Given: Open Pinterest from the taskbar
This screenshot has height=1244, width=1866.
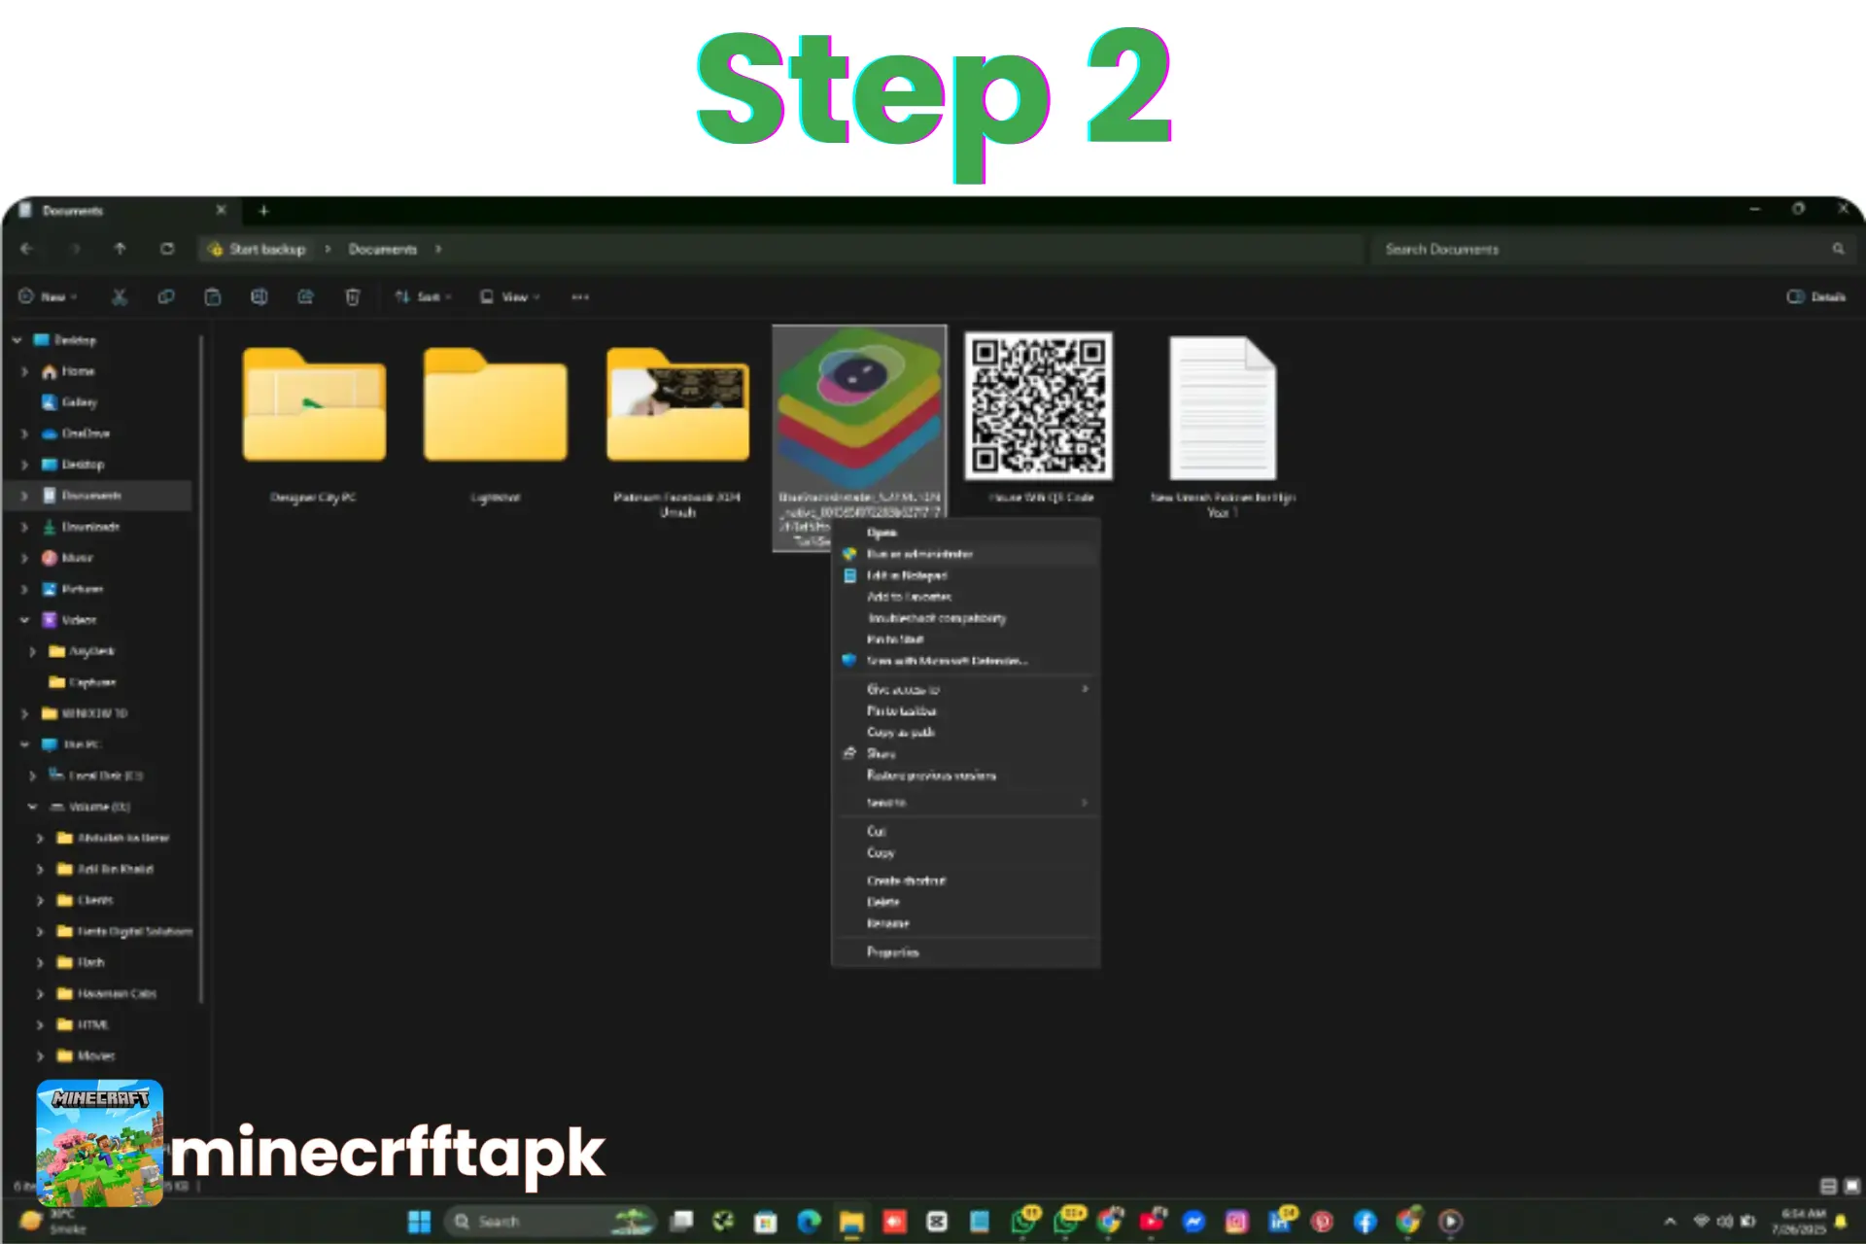Looking at the screenshot, I should point(1322,1222).
